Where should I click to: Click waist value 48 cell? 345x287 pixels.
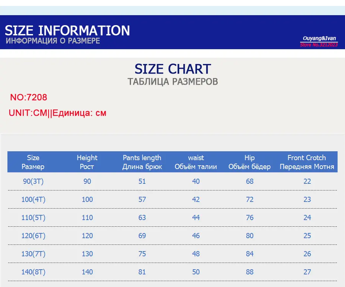click(196, 254)
